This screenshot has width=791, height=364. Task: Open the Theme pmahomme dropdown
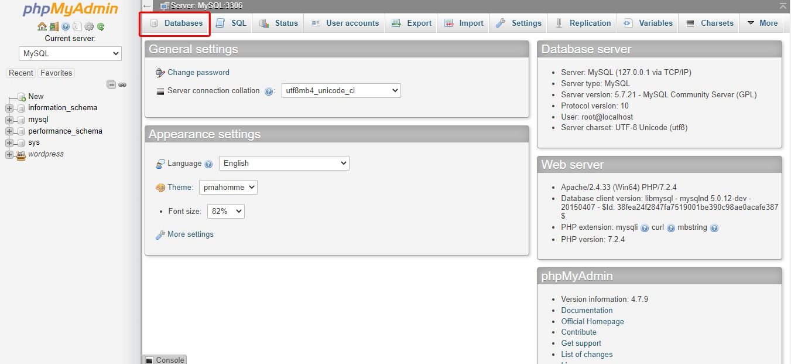point(228,187)
